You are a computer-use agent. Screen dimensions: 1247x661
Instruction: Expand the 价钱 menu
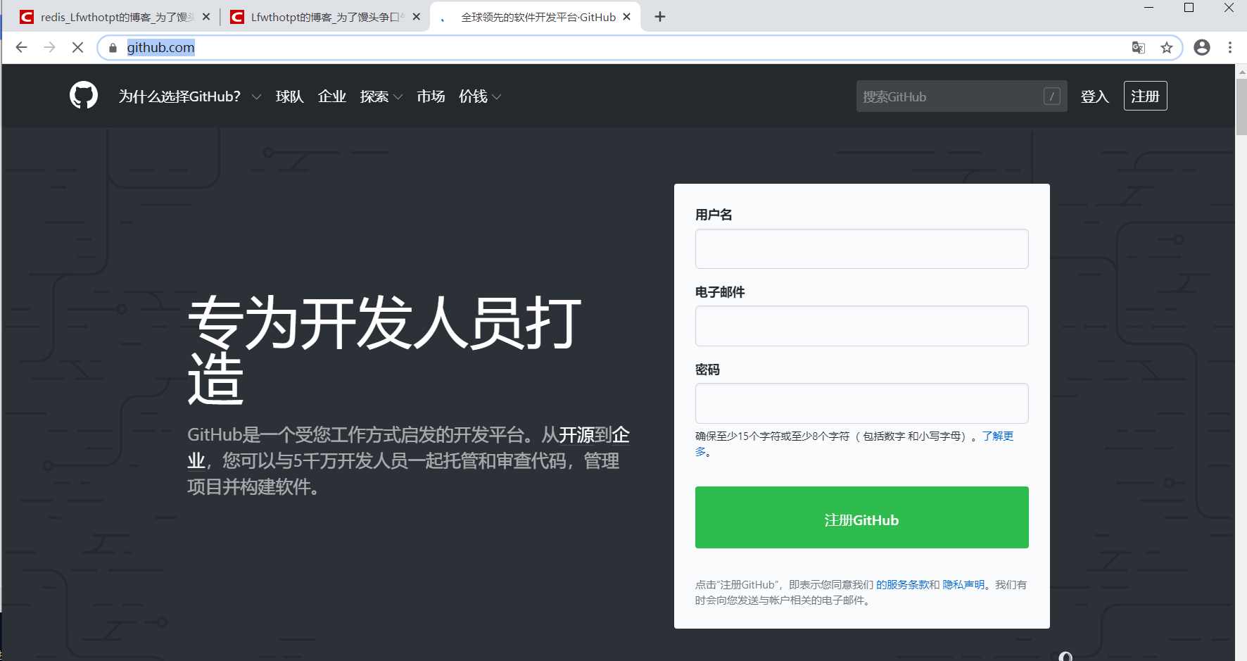tap(480, 96)
